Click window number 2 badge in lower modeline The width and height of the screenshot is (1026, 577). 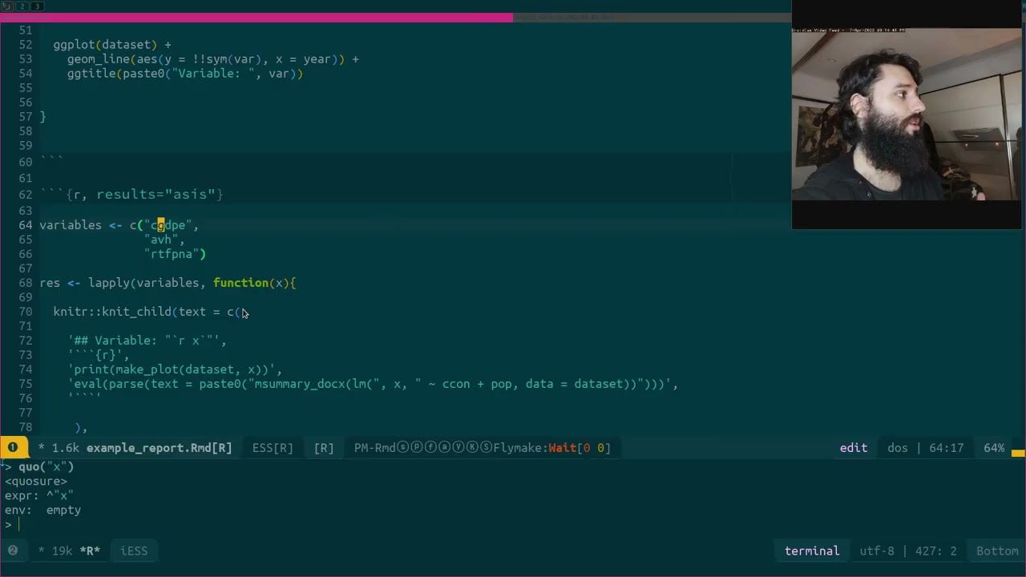click(x=13, y=551)
